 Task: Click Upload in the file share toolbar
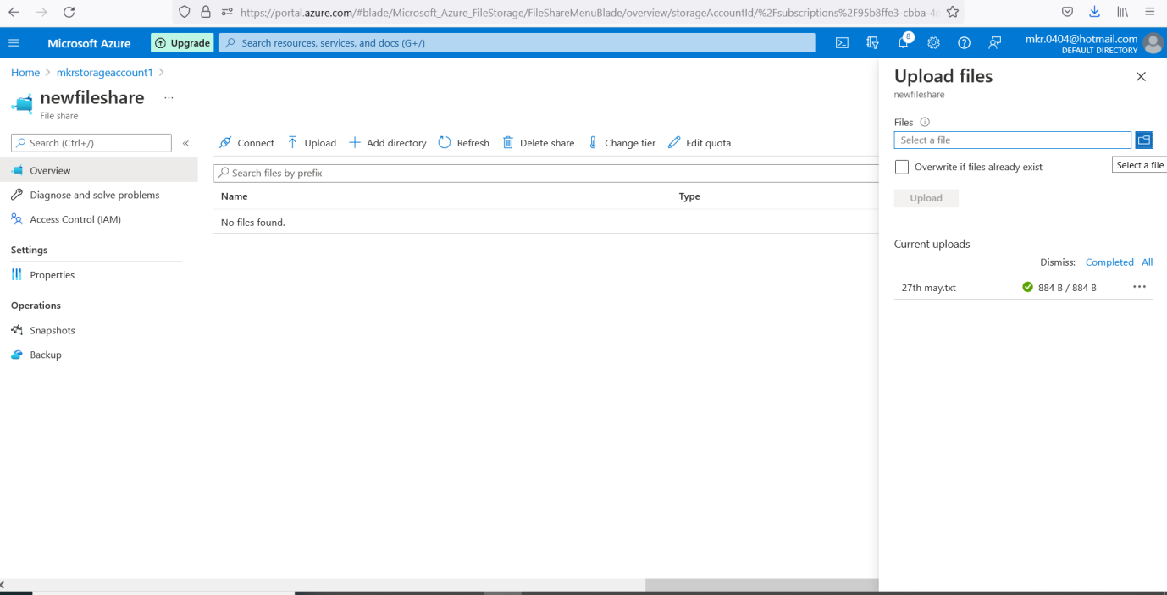coord(312,143)
